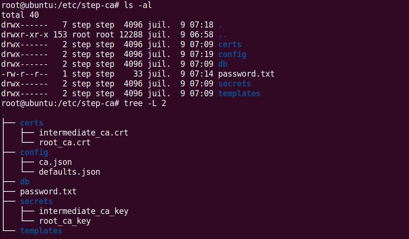409x239 pixels.
Task: Select password.txt in the tree output
Action: pyautogui.click(x=48, y=191)
